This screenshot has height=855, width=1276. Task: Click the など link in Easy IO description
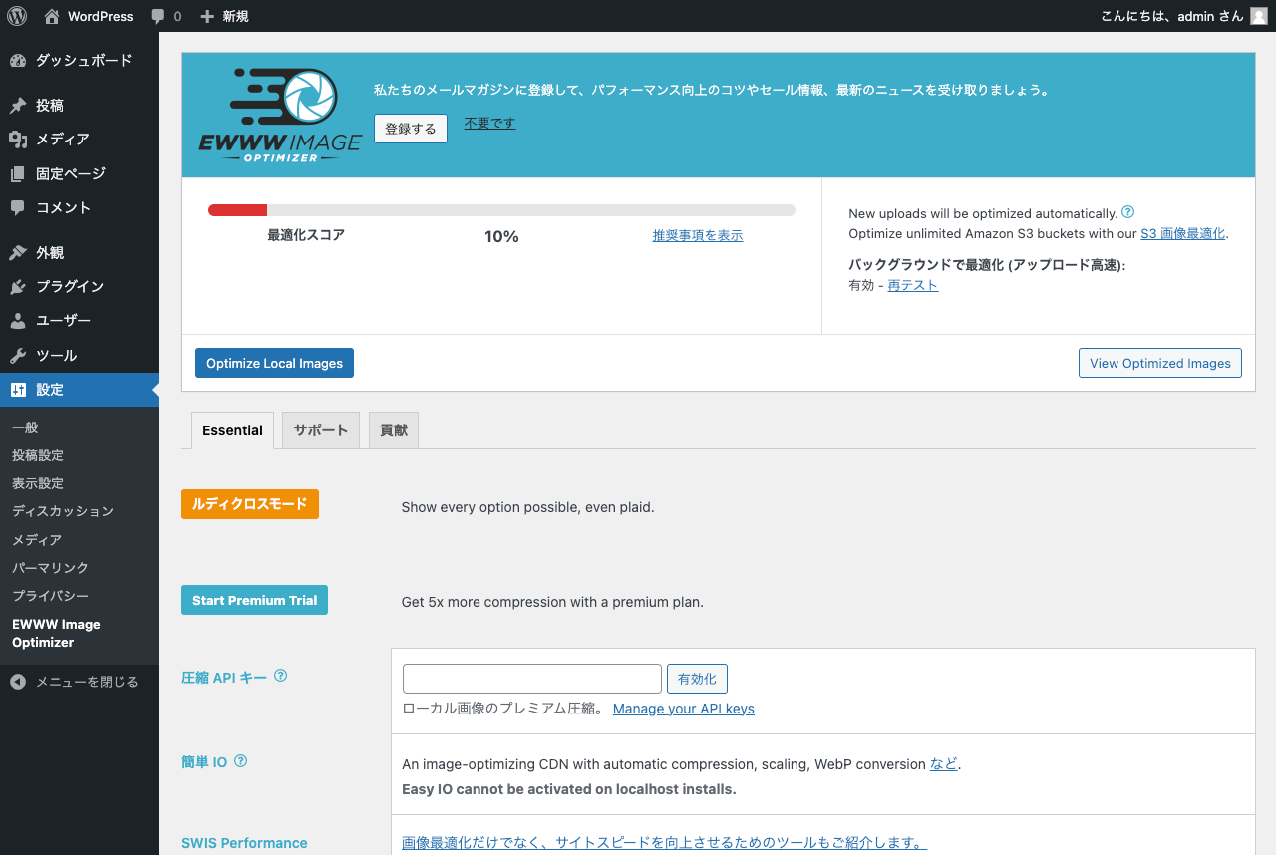[944, 764]
